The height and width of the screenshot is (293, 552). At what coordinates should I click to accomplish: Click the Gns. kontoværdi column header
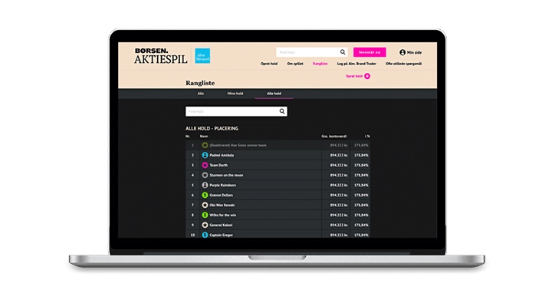pos(334,137)
